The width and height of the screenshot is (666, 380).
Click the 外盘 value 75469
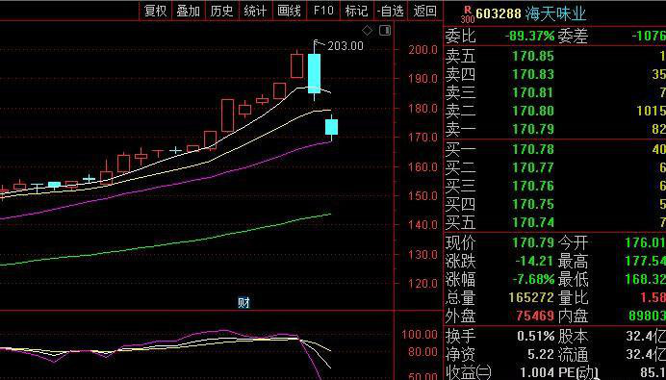[x=535, y=316]
